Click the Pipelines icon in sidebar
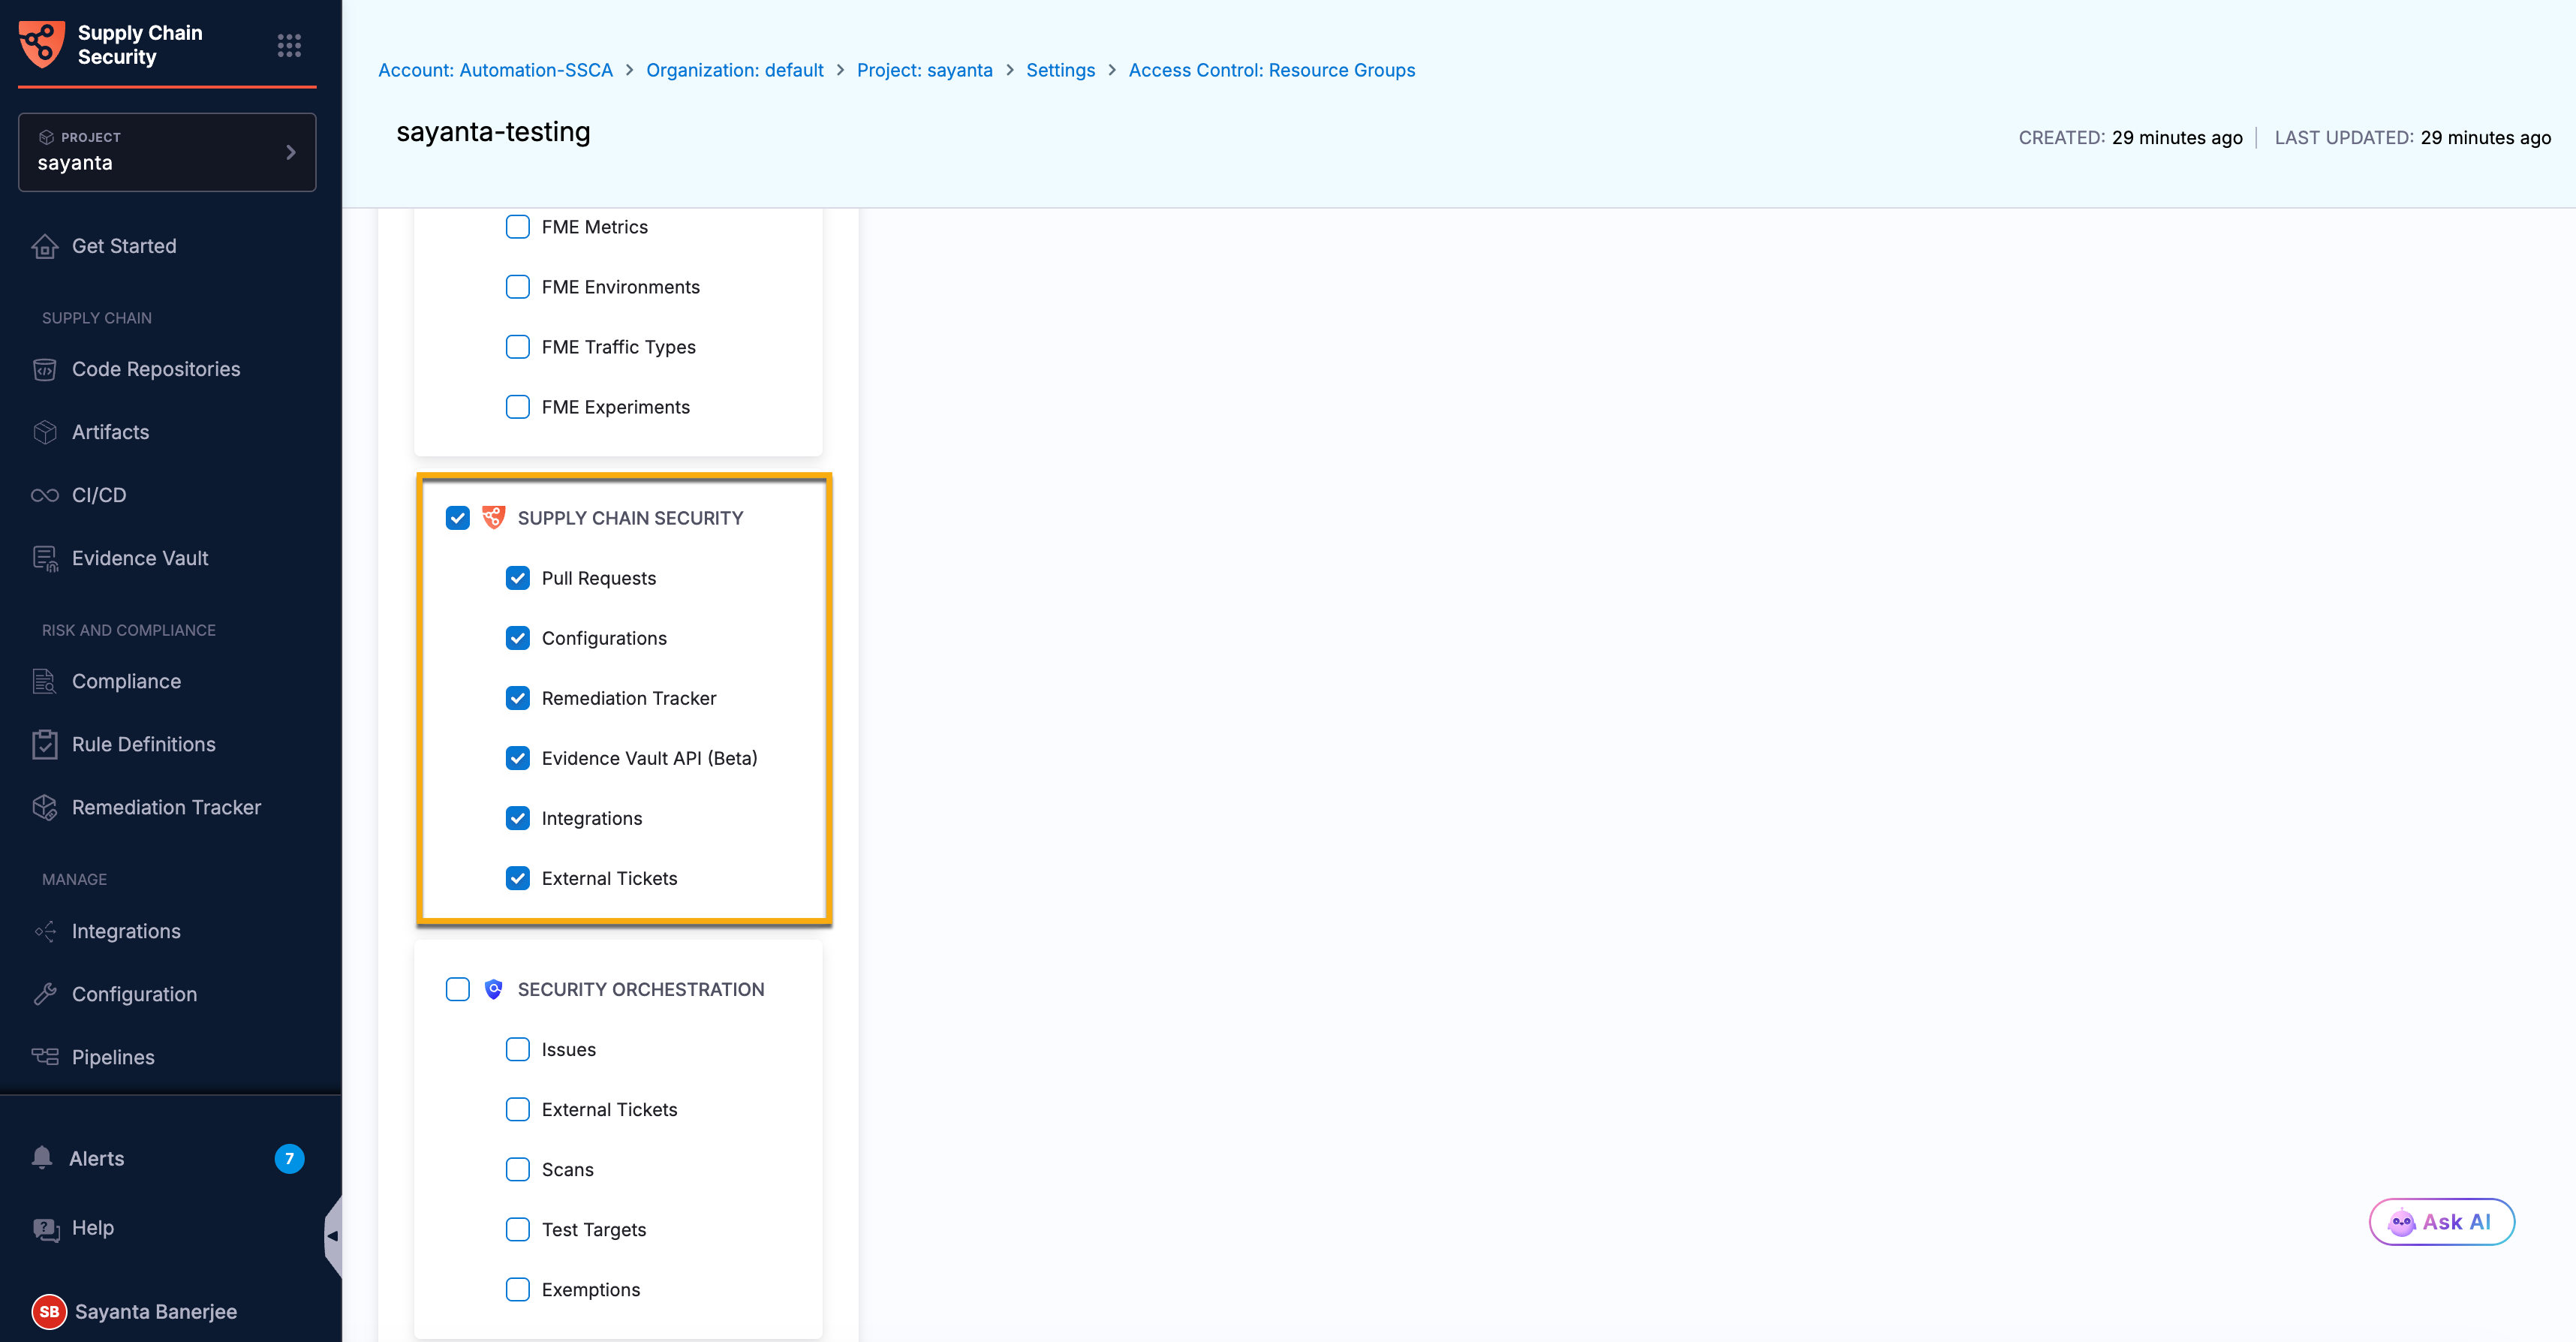 click(45, 1057)
